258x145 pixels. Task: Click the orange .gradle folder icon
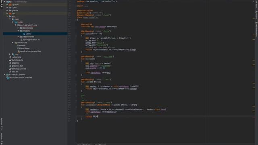click(x=10, y=4)
